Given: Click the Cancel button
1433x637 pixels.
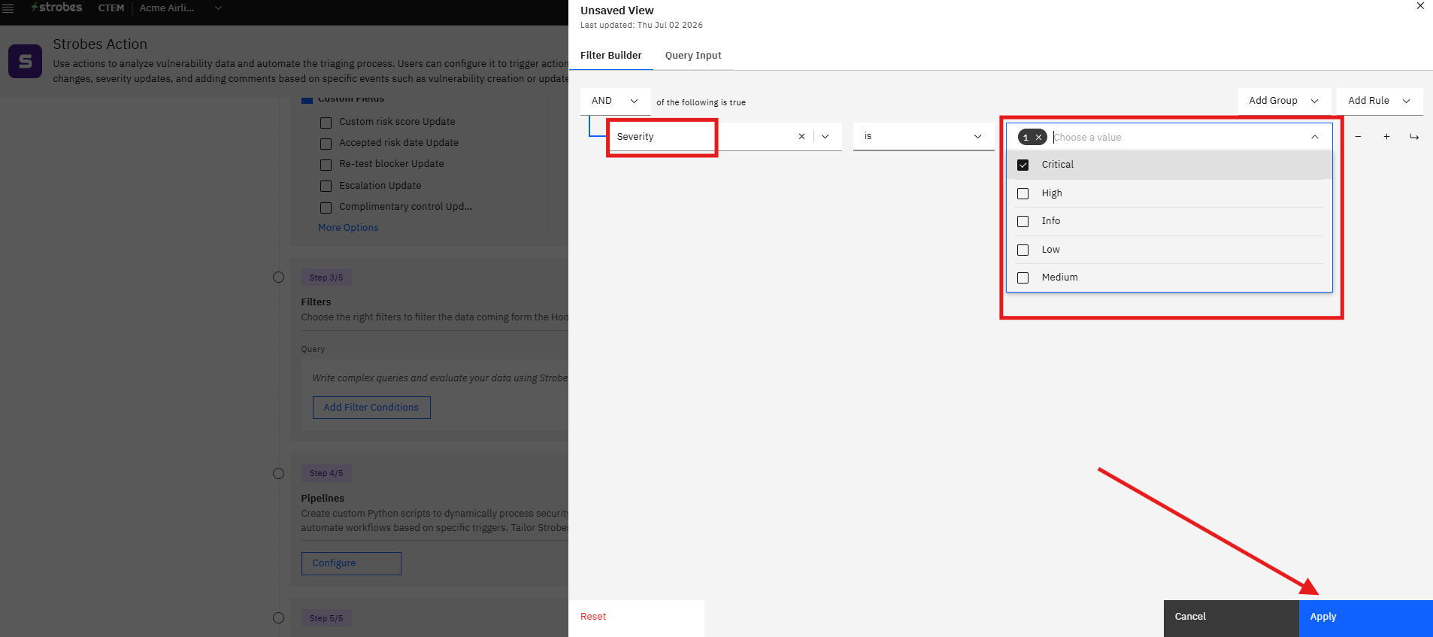Looking at the screenshot, I should coord(1231,617).
